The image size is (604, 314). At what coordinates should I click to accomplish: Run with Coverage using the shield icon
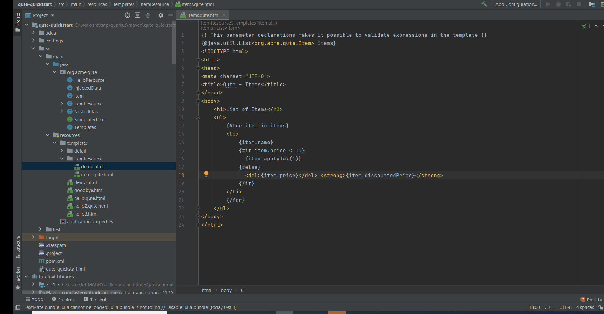click(569, 4)
